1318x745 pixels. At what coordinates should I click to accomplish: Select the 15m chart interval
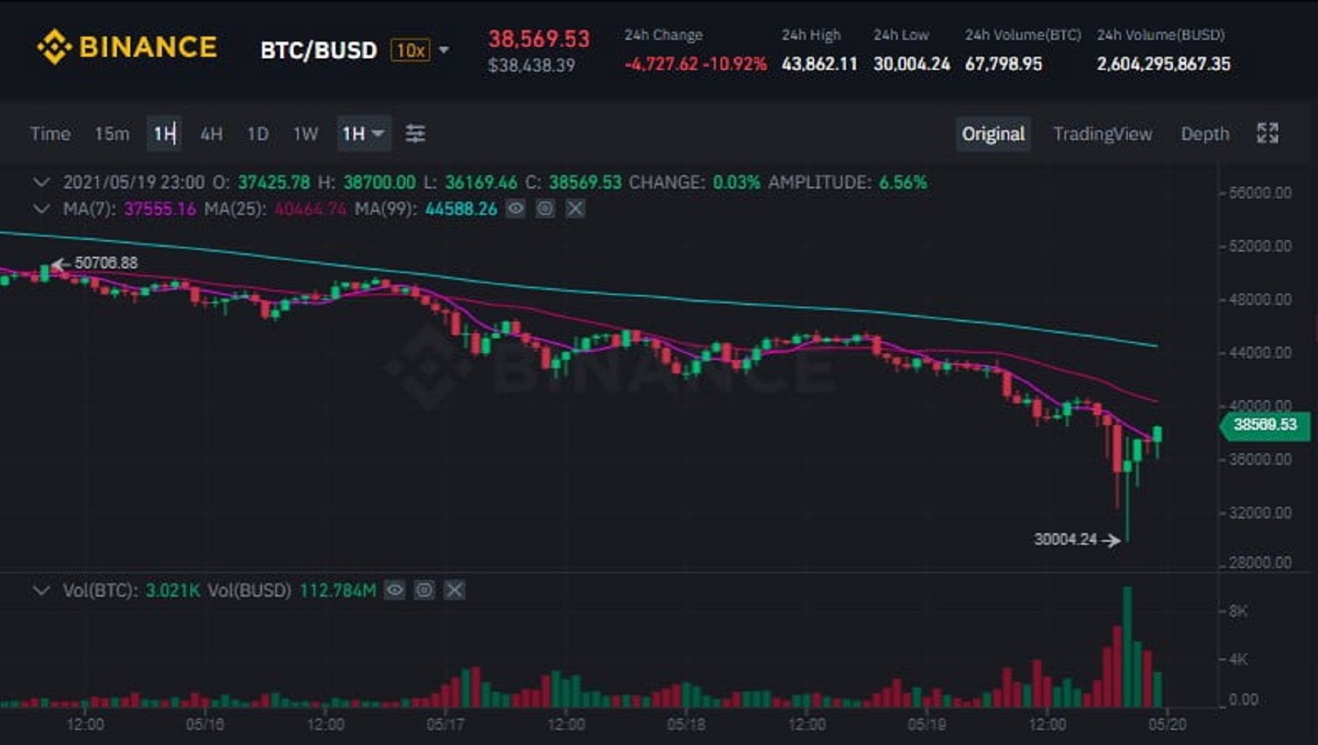coord(112,134)
